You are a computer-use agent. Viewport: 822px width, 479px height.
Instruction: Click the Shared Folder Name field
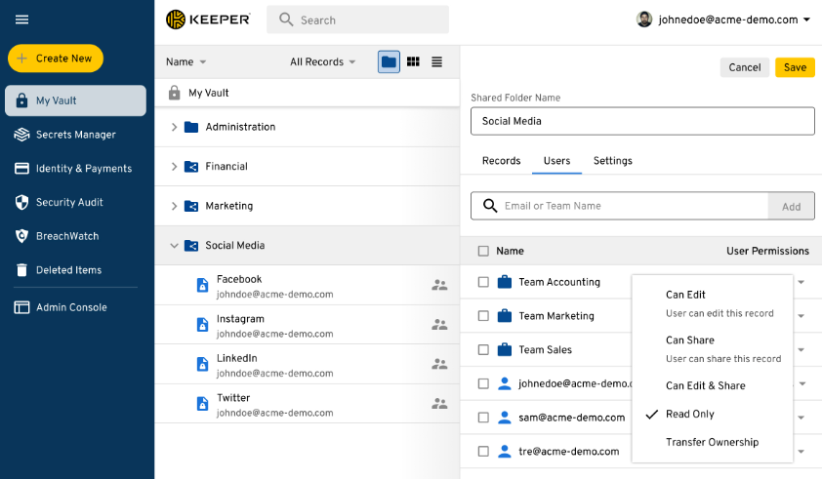coord(642,121)
